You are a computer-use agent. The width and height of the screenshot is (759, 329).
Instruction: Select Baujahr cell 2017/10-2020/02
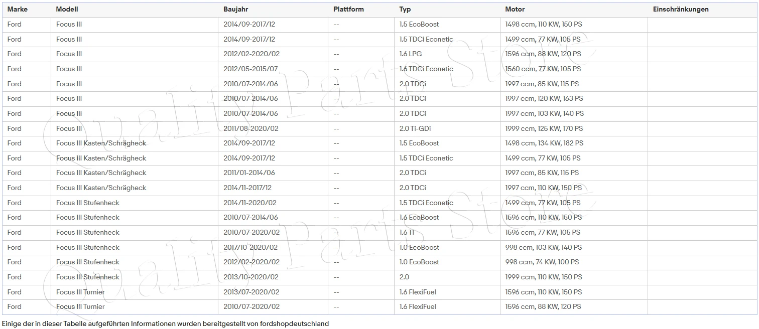click(x=273, y=247)
